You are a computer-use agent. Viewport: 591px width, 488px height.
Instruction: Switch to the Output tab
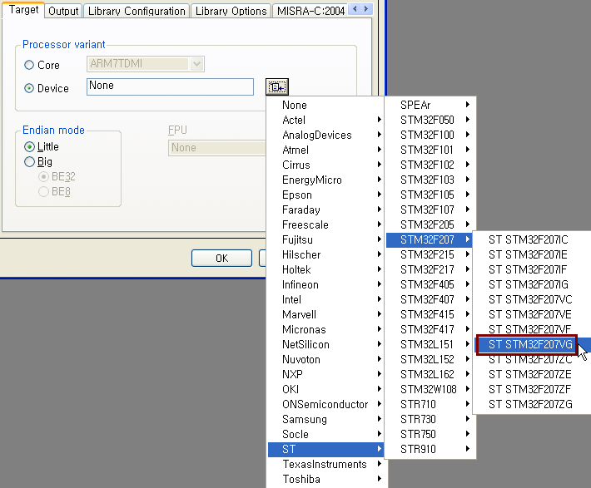[x=63, y=11]
